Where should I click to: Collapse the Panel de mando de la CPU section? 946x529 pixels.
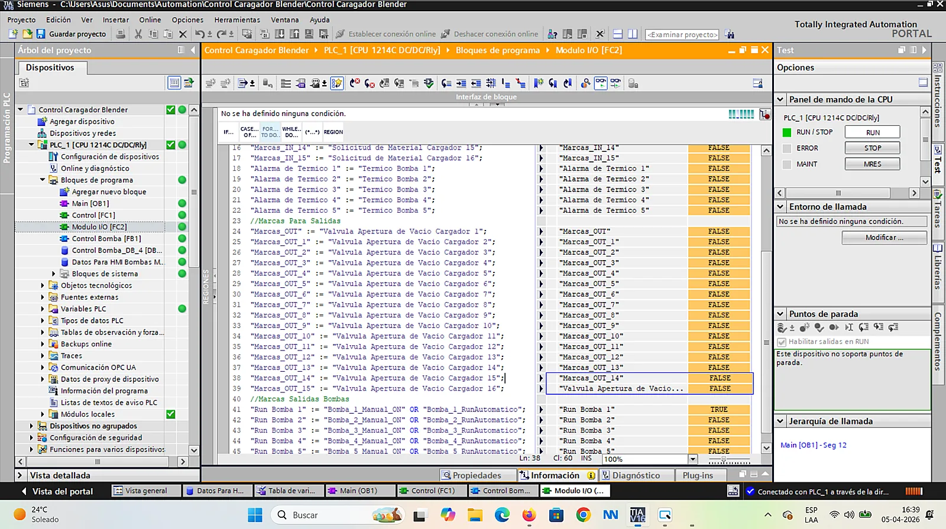tap(780, 99)
